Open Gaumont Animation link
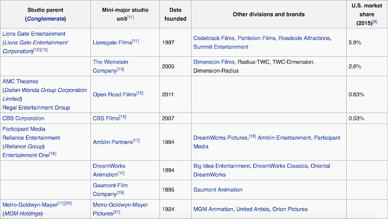 (x=218, y=190)
